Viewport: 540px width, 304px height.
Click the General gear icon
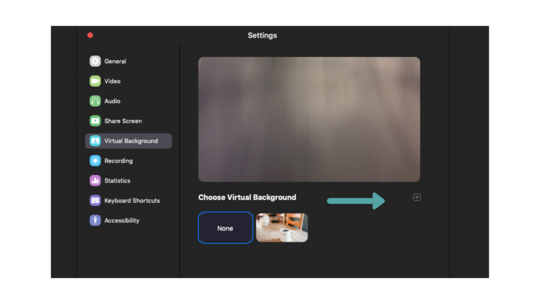tap(95, 61)
